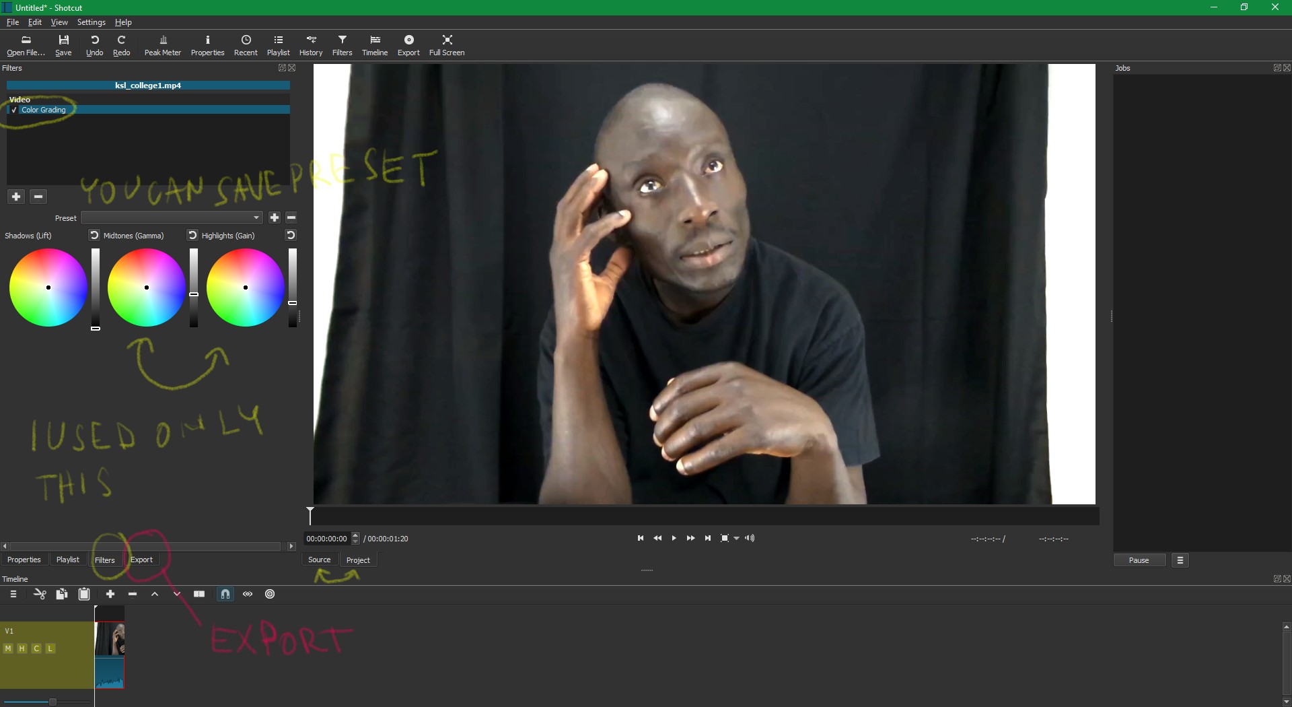Switch to the lower Export tab
Image resolution: width=1292 pixels, height=707 pixels.
pos(141,560)
